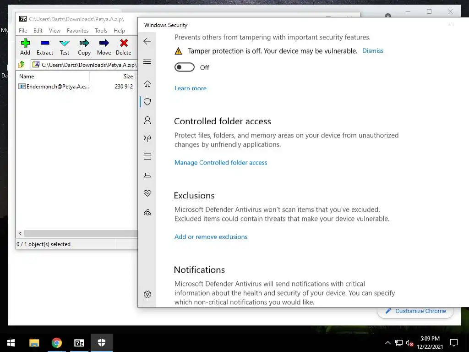The height and width of the screenshot is (352, 469).
Task: Sort by the Name column header
Action: pyautogui.click(x=53, y=77)
